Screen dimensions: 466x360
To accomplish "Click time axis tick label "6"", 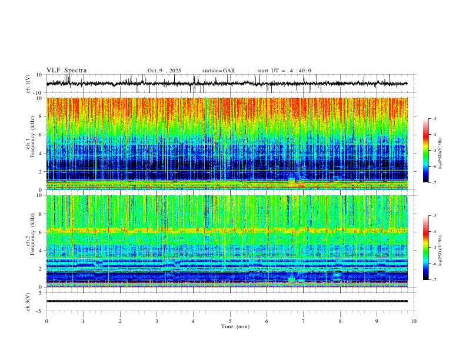I will (267, 321).
